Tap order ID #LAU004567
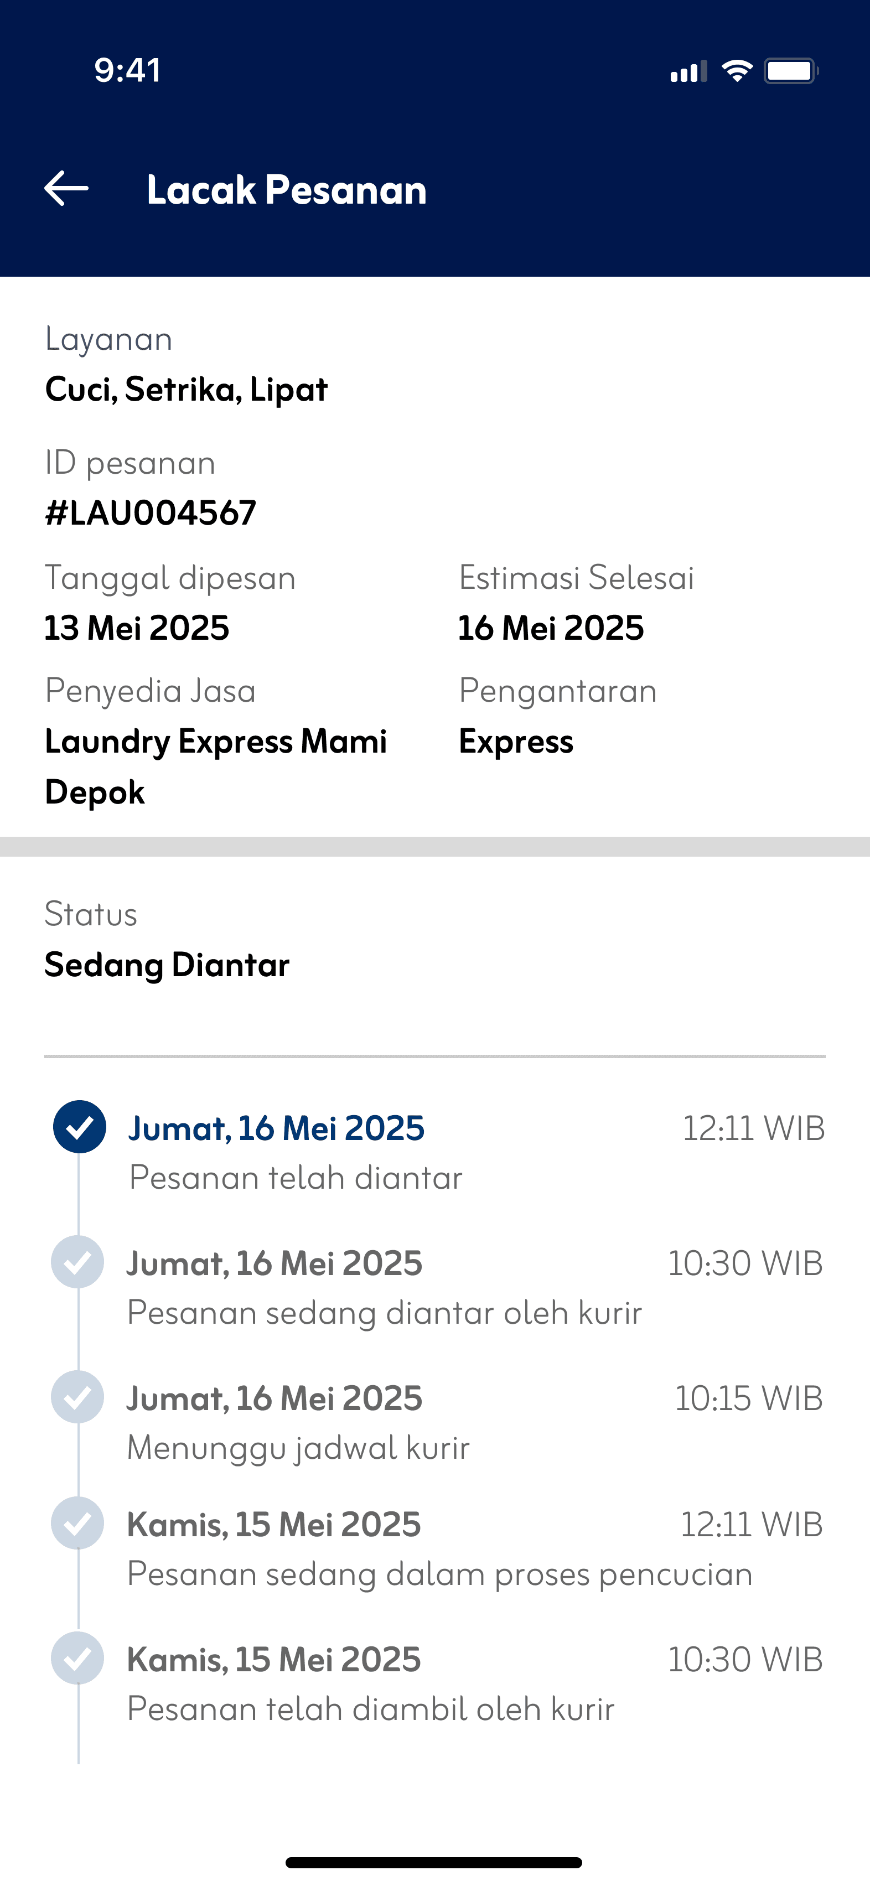 tap(151, 512)
